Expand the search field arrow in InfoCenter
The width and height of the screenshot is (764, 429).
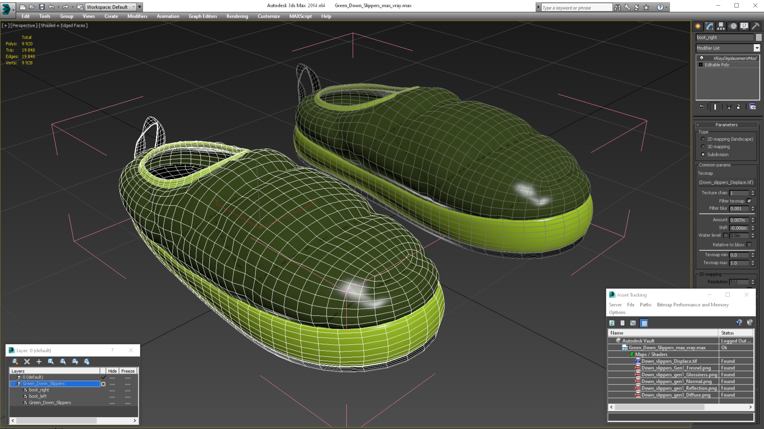click(x=538, y=7)
